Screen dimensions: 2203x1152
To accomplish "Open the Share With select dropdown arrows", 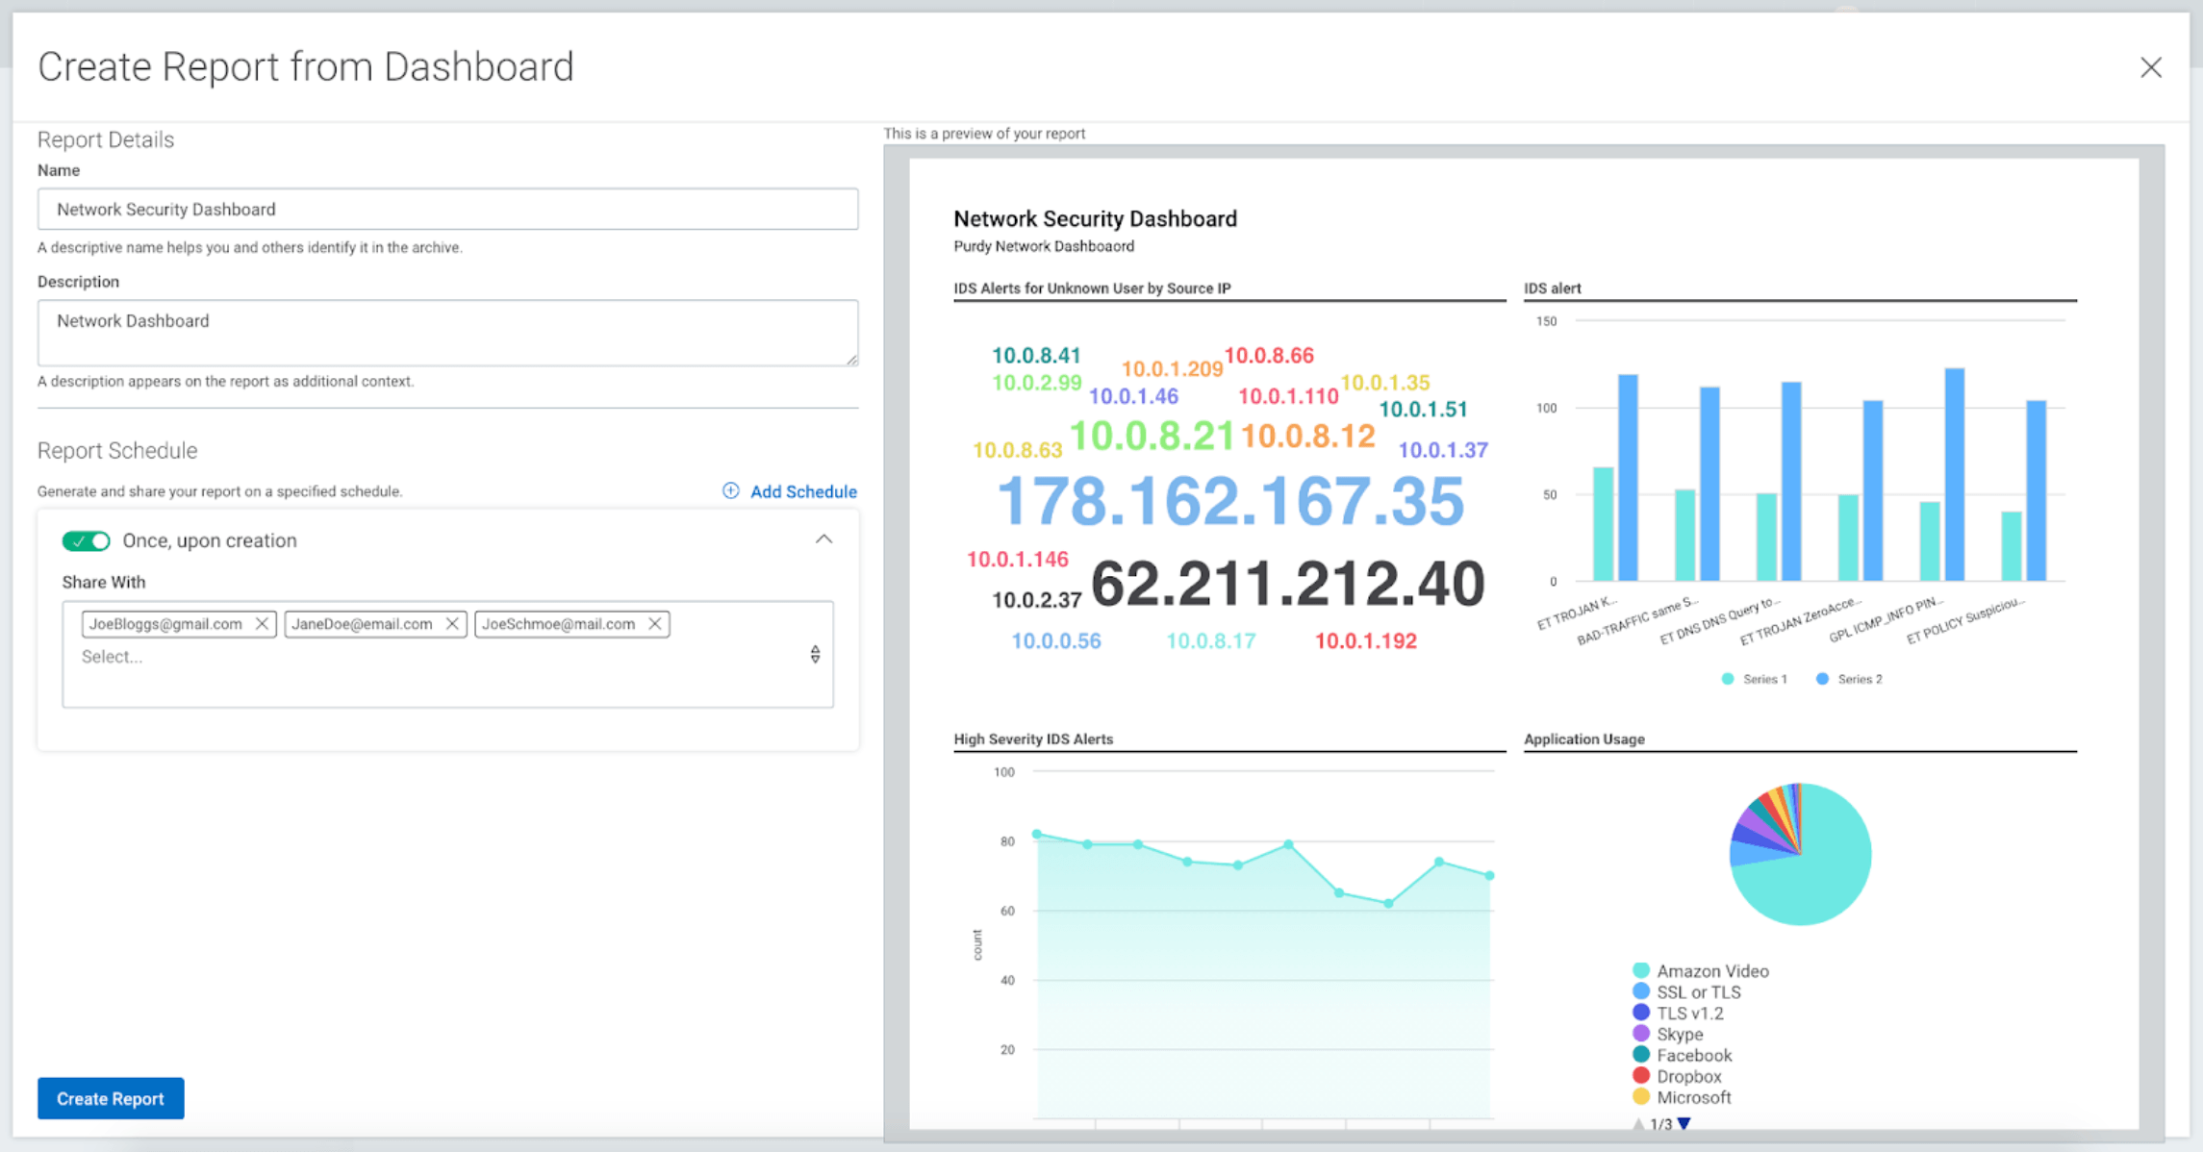I will click(815, 655).
